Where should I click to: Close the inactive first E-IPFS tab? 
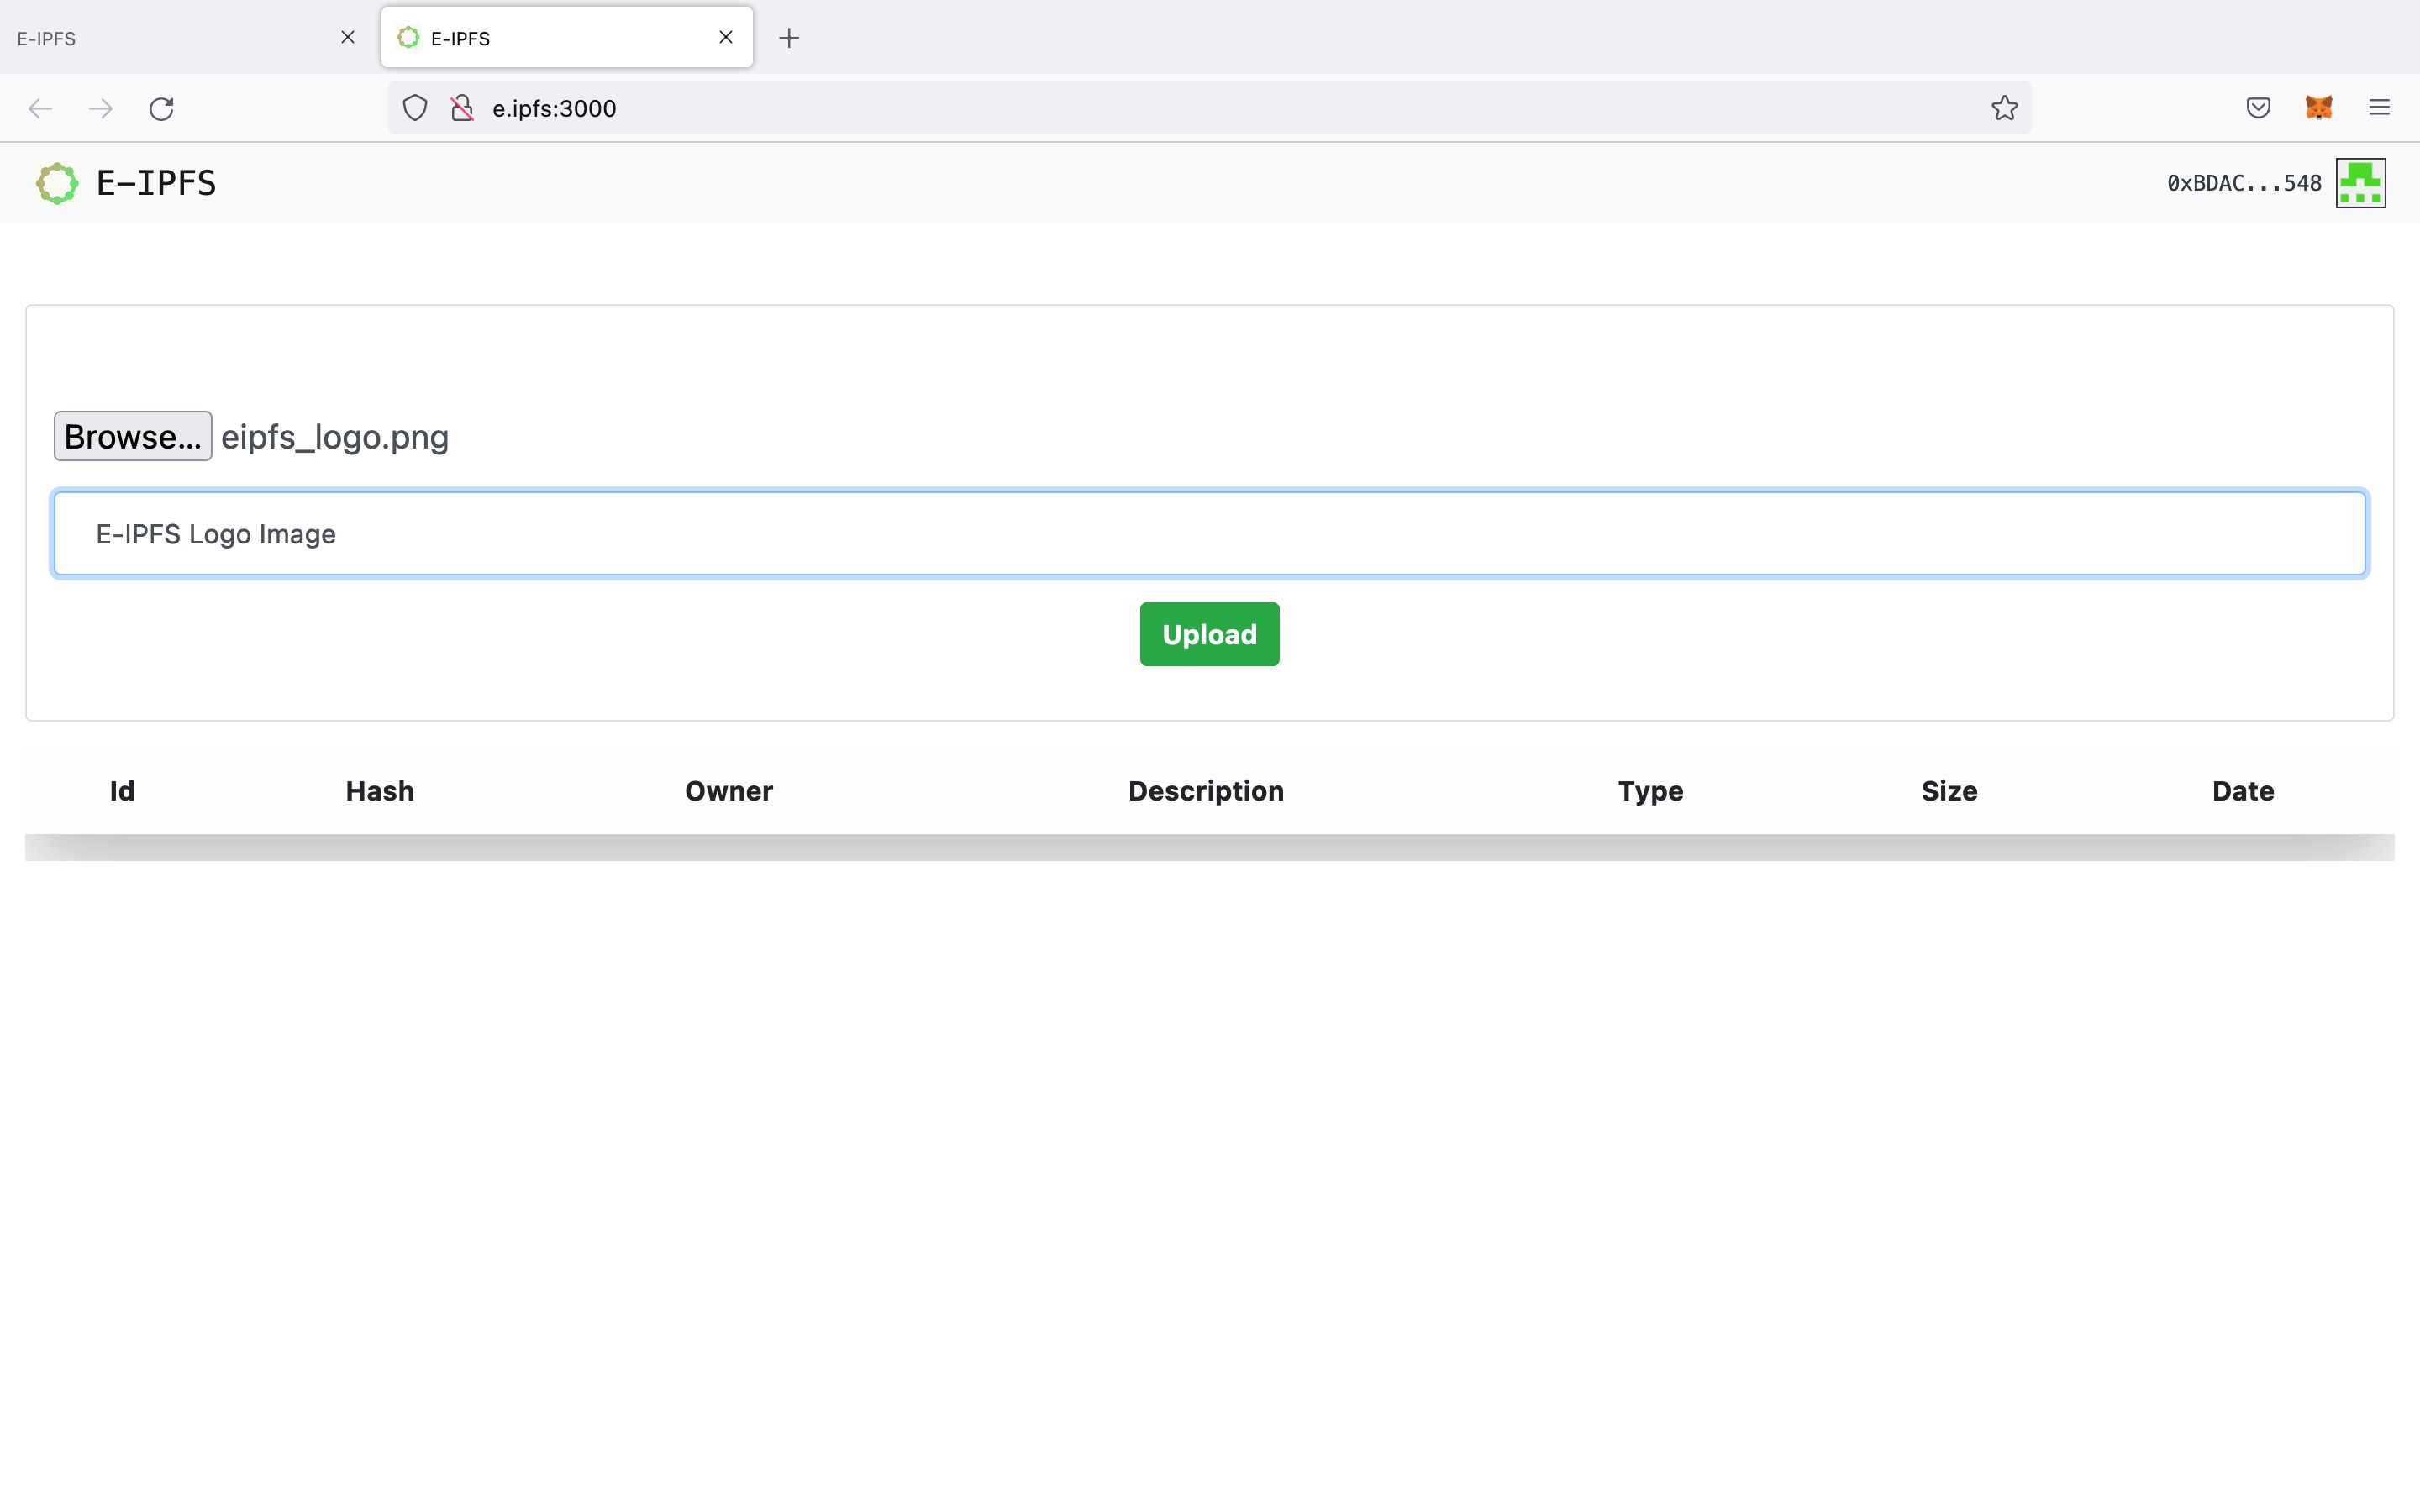pyautogui.click(x=348, y=37)
